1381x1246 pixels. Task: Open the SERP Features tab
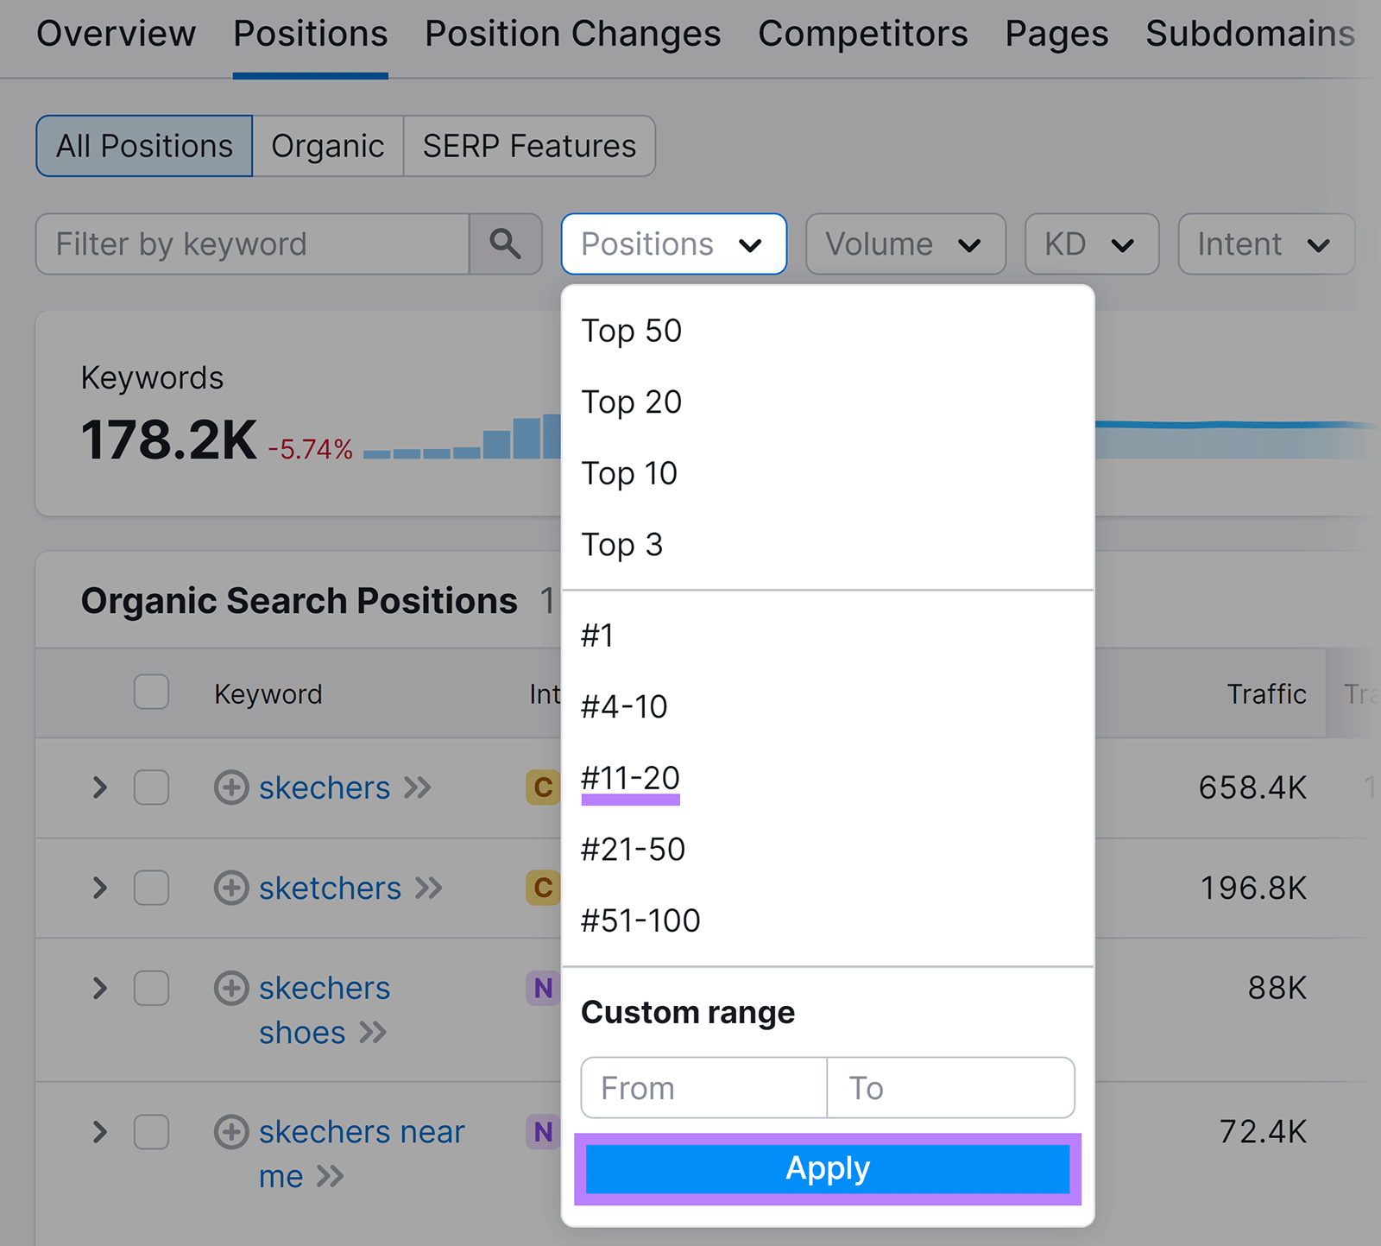pyautogui.click(x=528, y=146)
